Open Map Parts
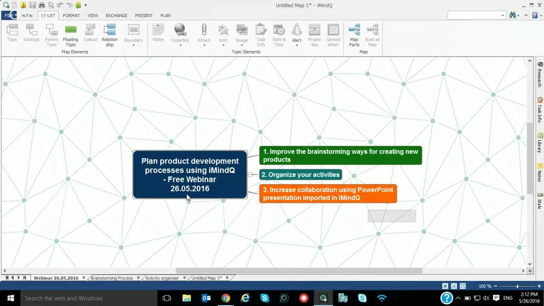Screen dimensions: 544x306 pyautogui.click(x=354, y=35)
